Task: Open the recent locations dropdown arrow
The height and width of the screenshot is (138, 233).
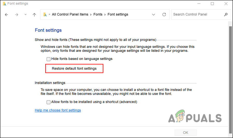Action: pyautogui.click(x=25, y=15)
